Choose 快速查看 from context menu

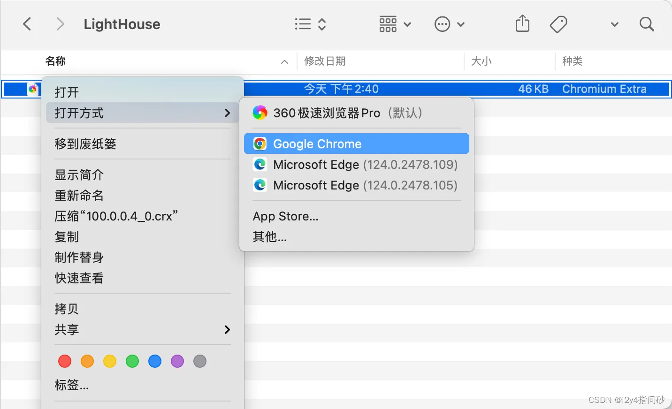point(143,278)
